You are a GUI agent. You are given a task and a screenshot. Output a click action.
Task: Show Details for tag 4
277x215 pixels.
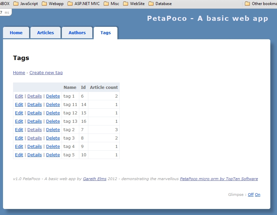point(34,147)
